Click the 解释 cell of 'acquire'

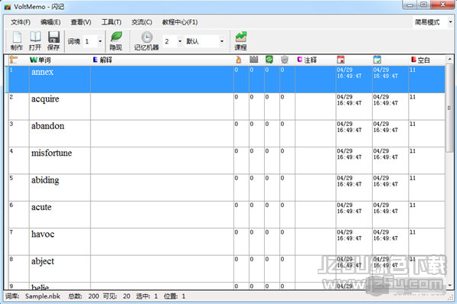coord(162,106)
